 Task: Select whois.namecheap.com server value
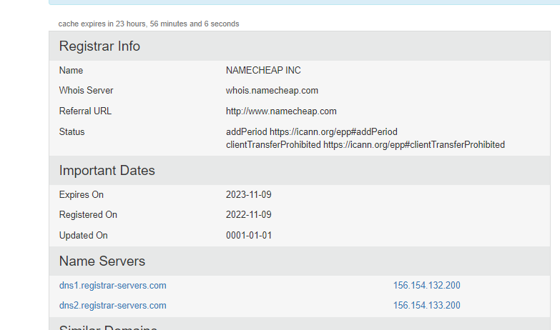click(272, 91)
